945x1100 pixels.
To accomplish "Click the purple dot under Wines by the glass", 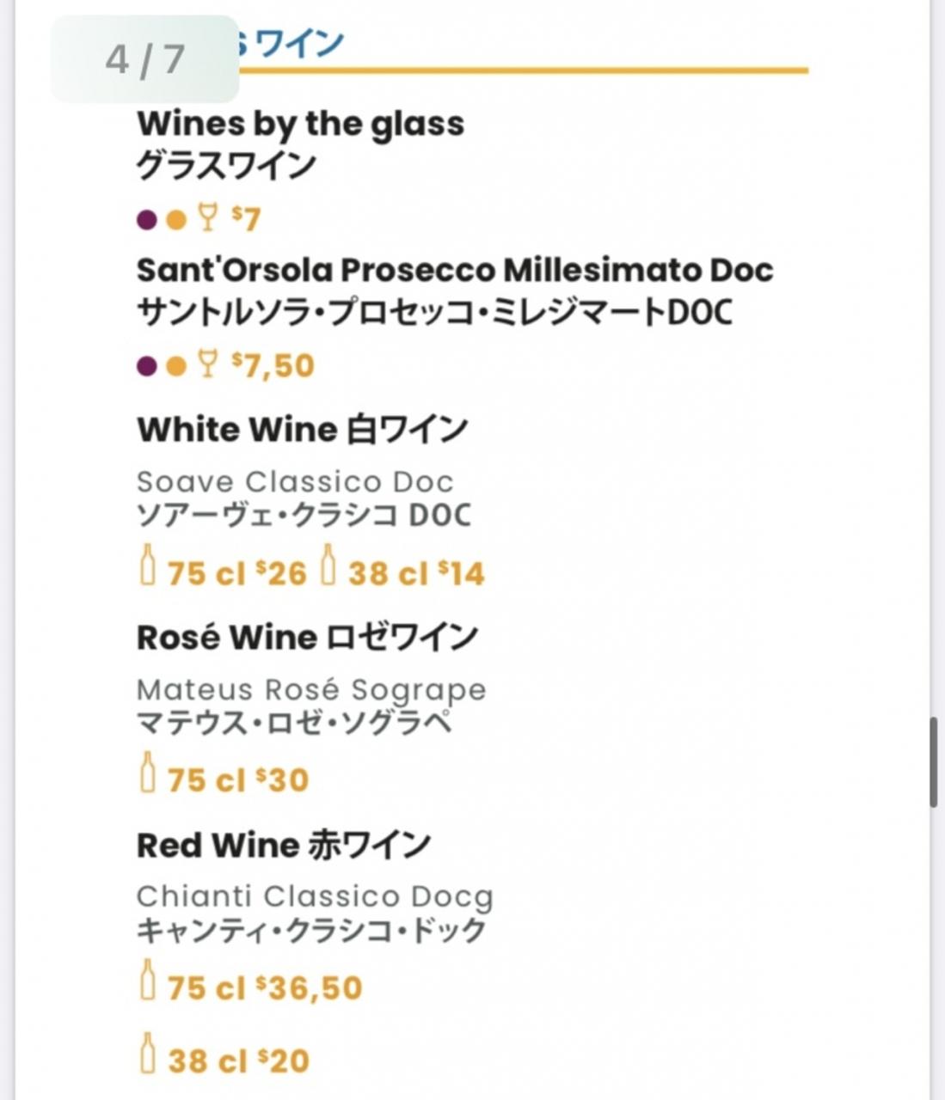I will tap(147, 221).
